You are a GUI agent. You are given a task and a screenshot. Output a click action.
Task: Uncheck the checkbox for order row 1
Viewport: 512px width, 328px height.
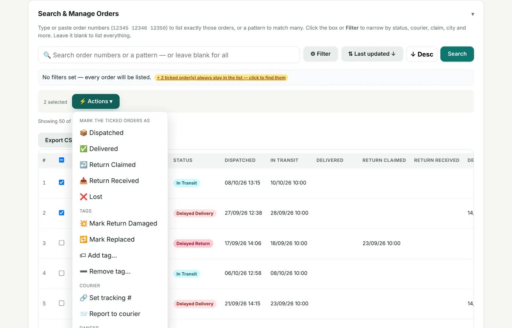click(61, 182)
